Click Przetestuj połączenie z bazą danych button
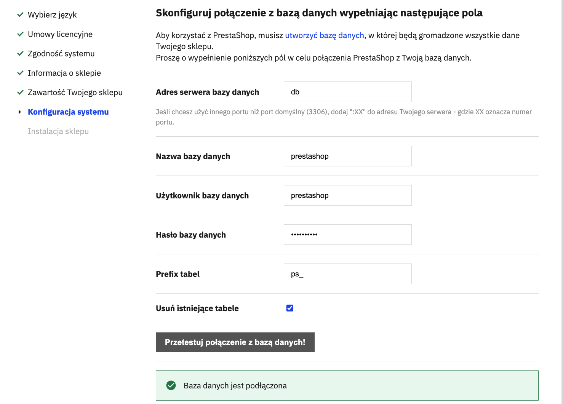 [235, 342]
